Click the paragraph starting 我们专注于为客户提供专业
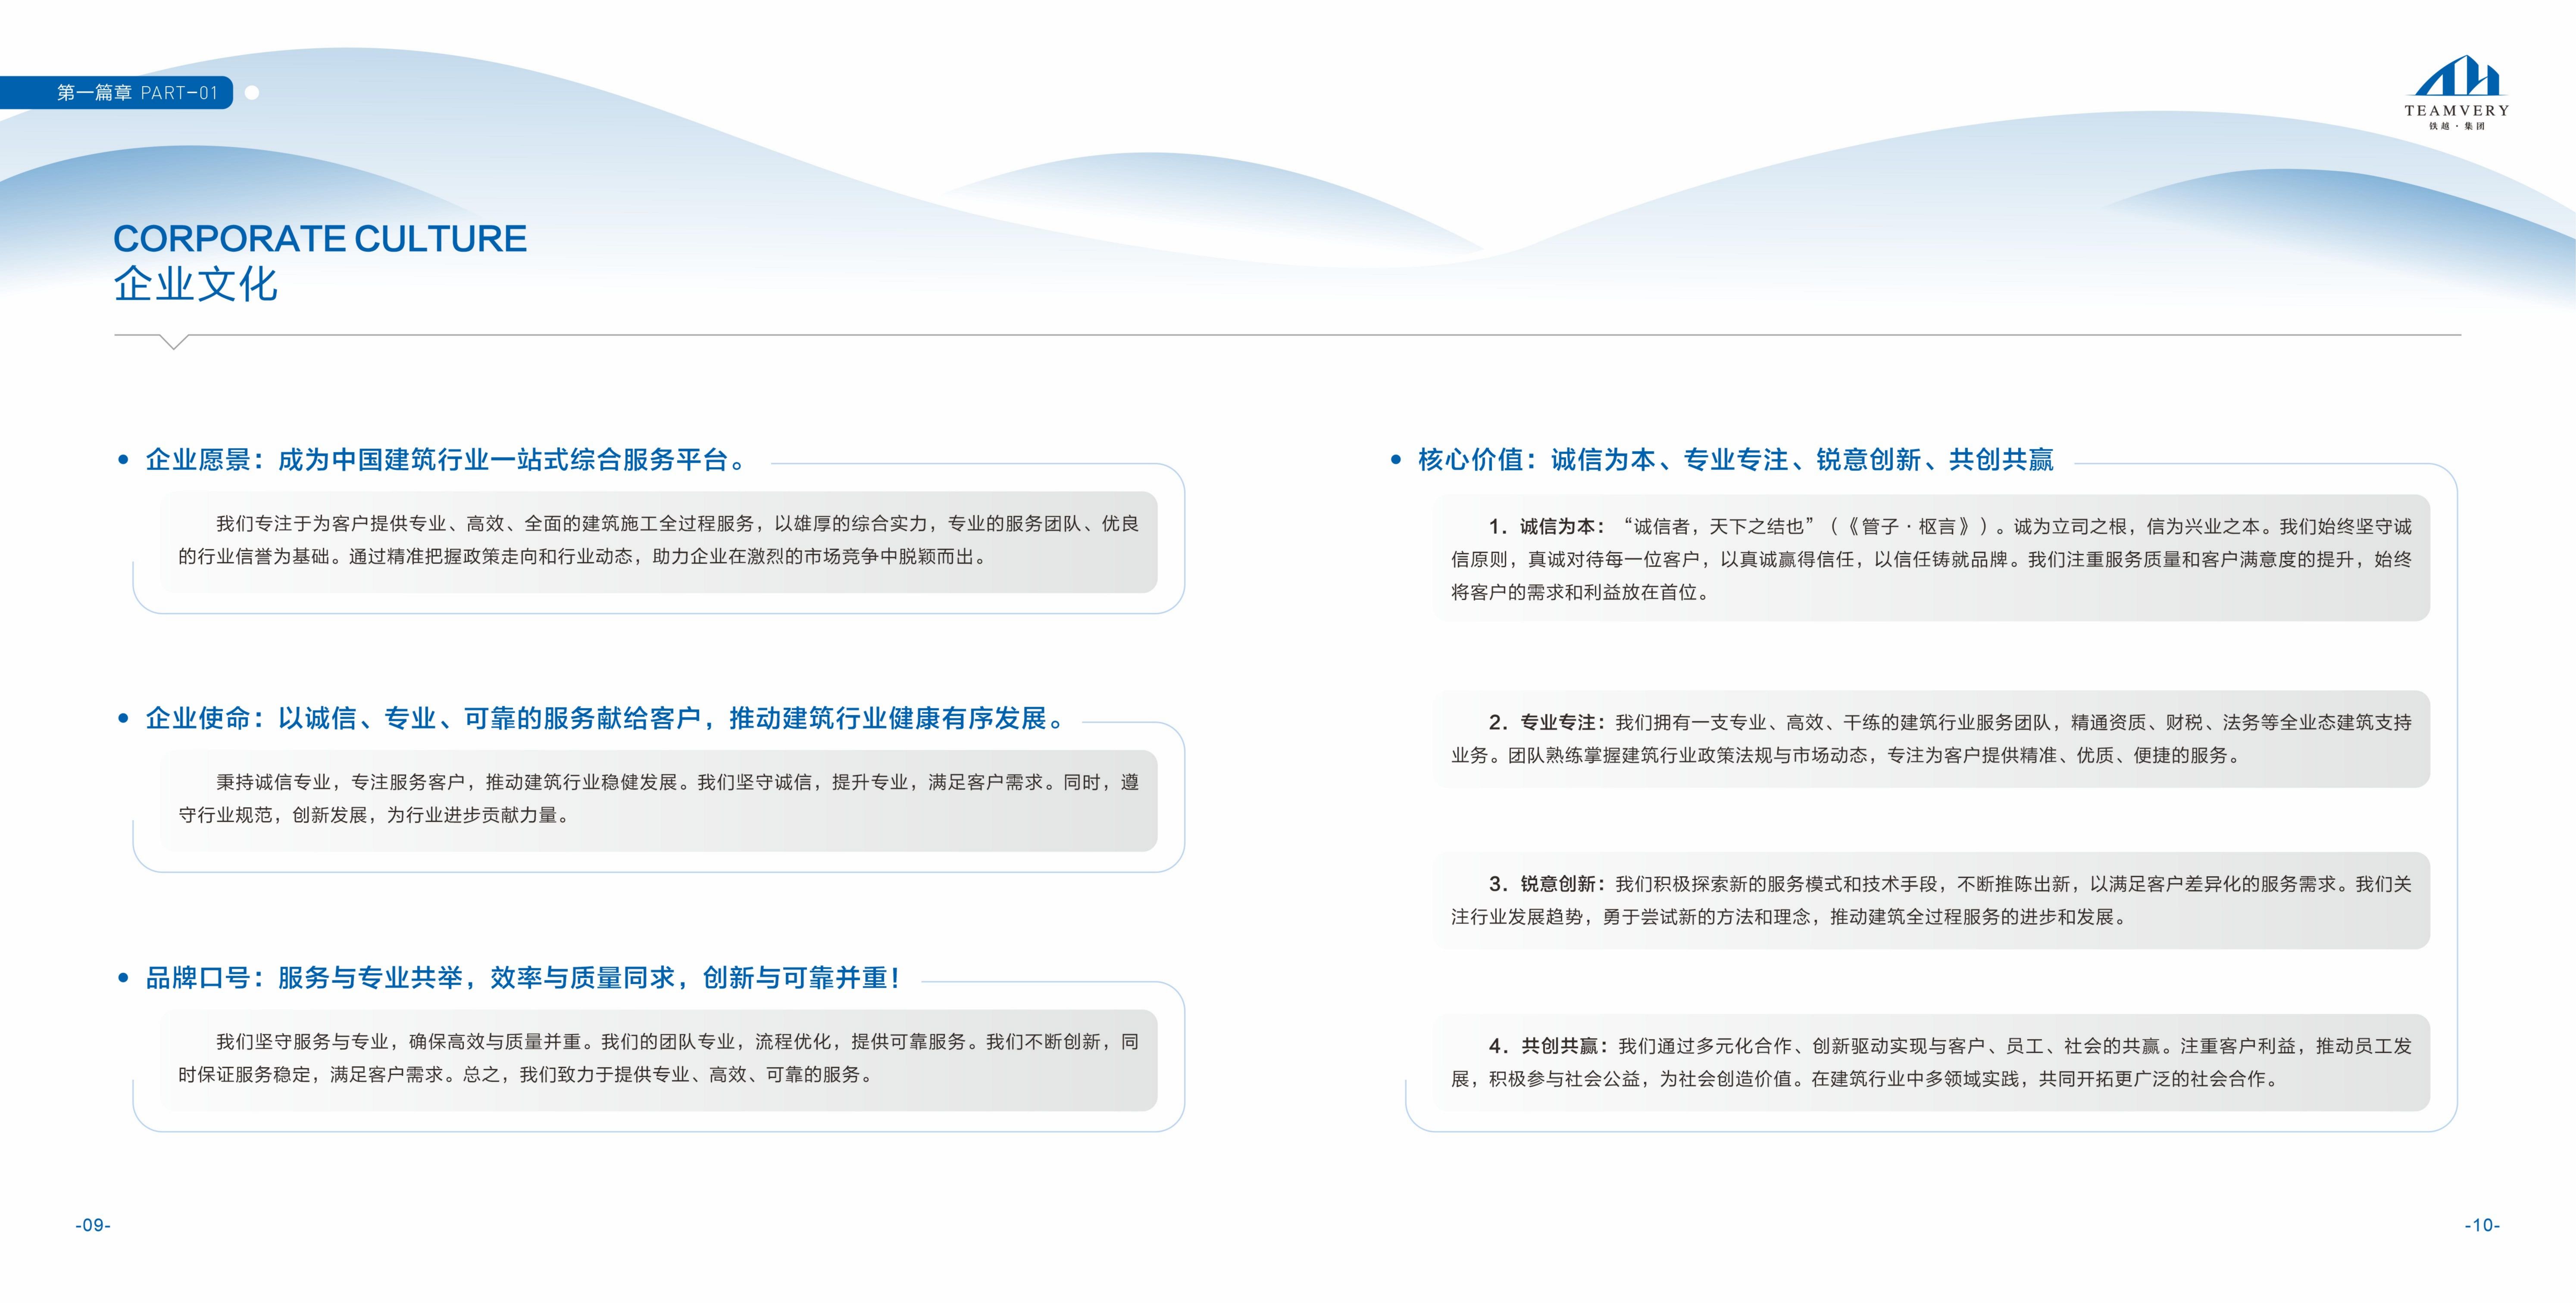 pos(659,540)
